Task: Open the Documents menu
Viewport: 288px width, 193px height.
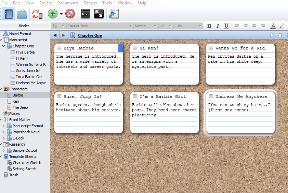Action: coord(68,3)
